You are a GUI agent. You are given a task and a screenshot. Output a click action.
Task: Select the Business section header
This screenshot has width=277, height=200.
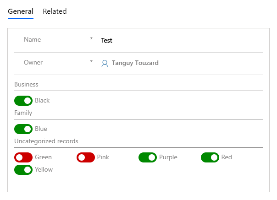[26, 85]
